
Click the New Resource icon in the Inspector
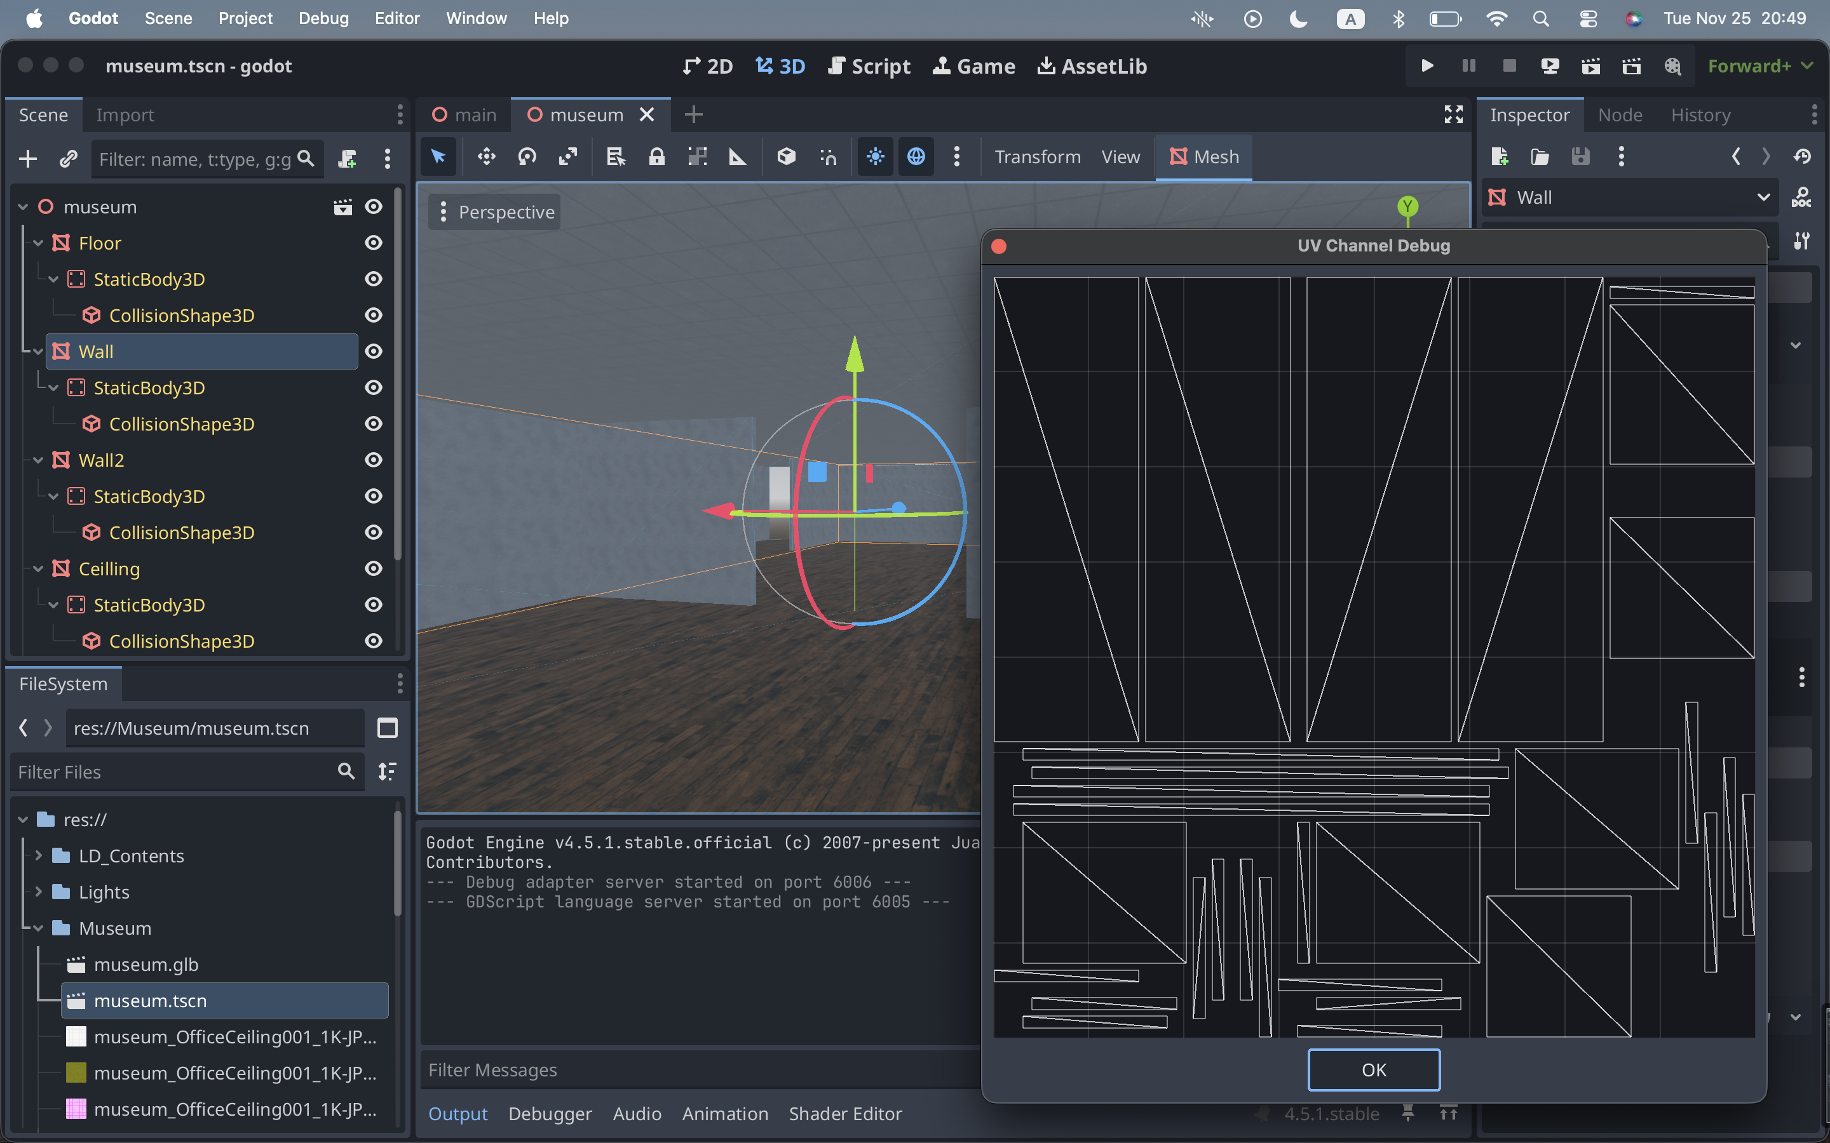1500,156
